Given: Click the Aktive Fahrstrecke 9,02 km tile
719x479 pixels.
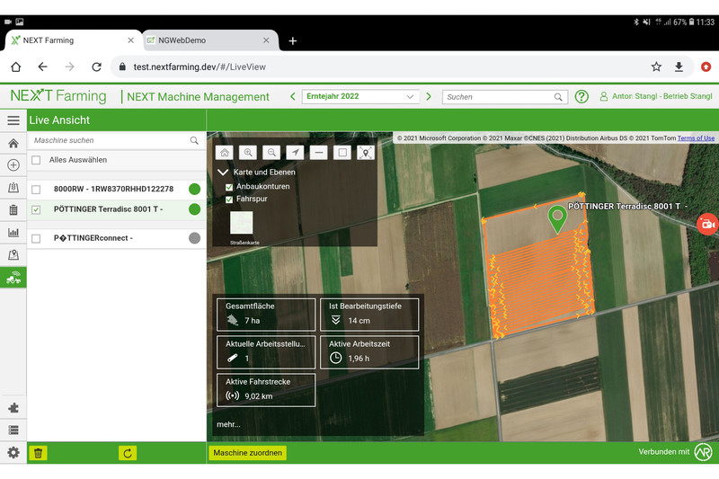Looking at the screenshot, I should click(266, 390).
